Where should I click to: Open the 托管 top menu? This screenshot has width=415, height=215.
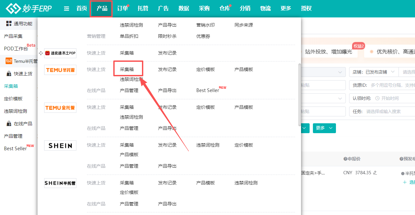[143, 9]
